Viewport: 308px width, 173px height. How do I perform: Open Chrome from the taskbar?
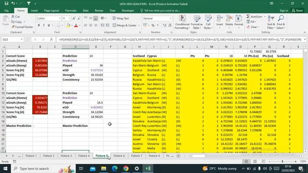tap(126, 169)
